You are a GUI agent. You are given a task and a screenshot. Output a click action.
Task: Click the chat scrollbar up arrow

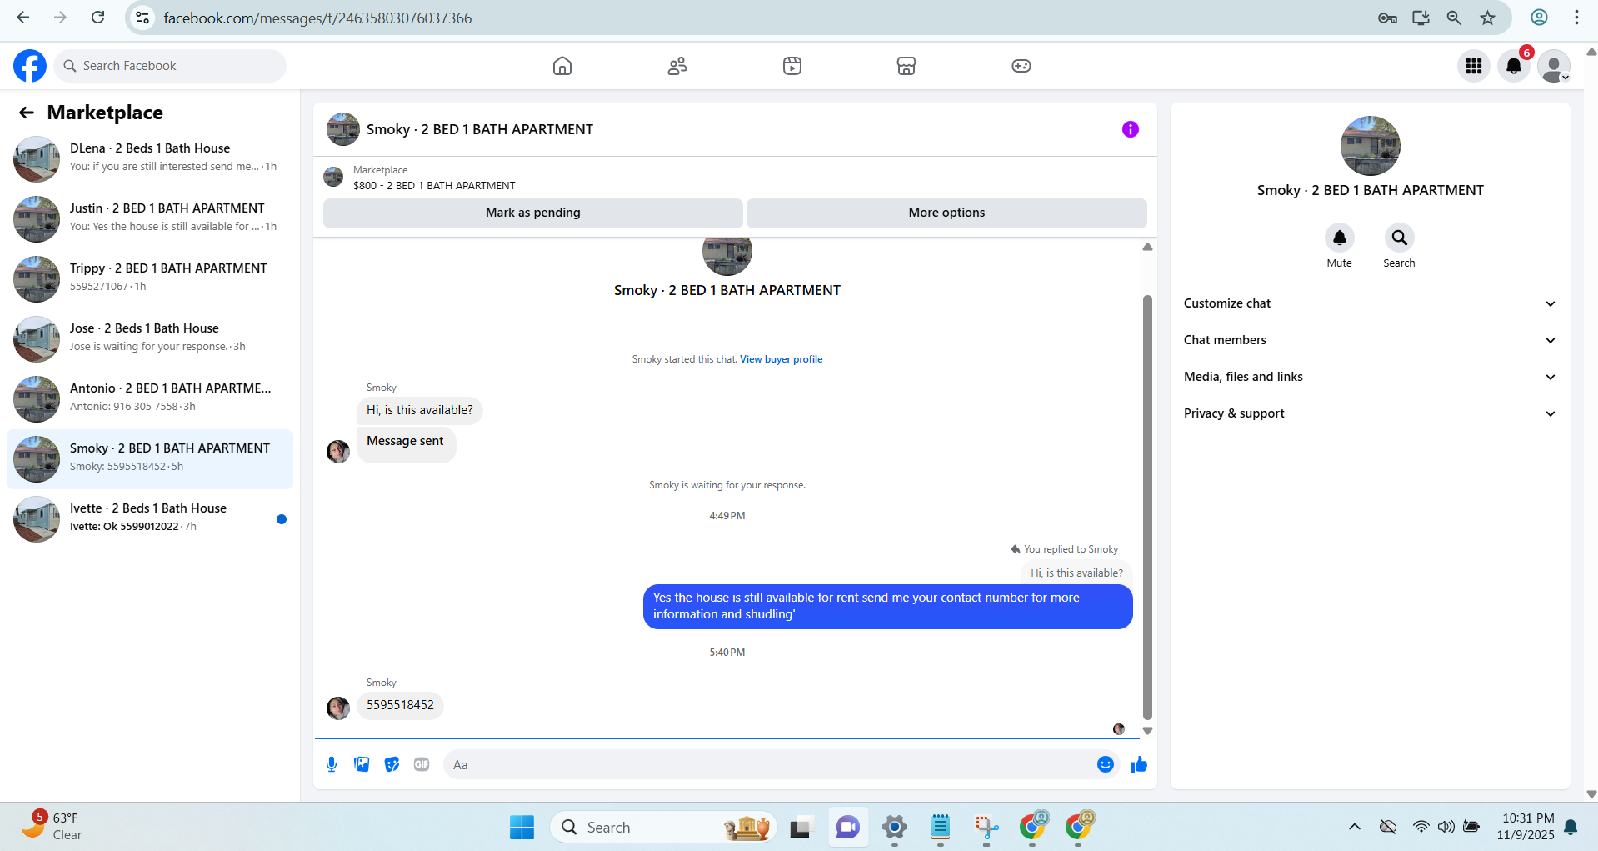1147,247
